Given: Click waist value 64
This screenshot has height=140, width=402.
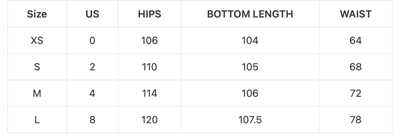Looking at the screenshot, I should click(x=356, y=40).
